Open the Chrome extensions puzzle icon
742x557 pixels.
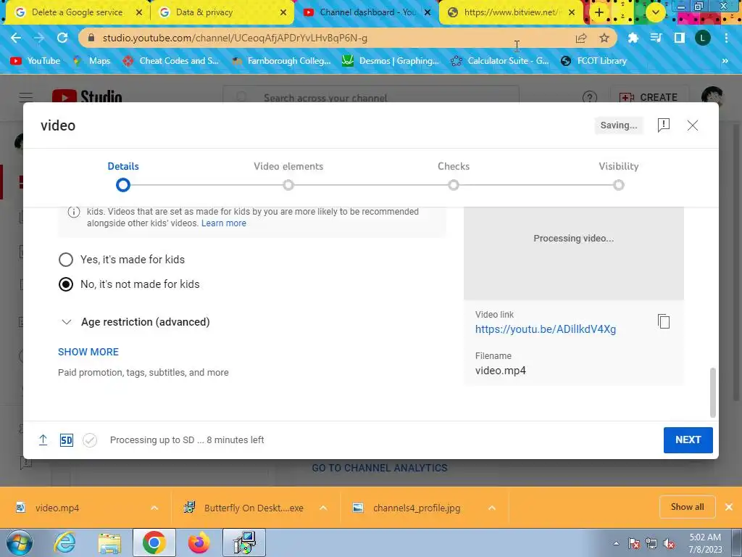633,38
